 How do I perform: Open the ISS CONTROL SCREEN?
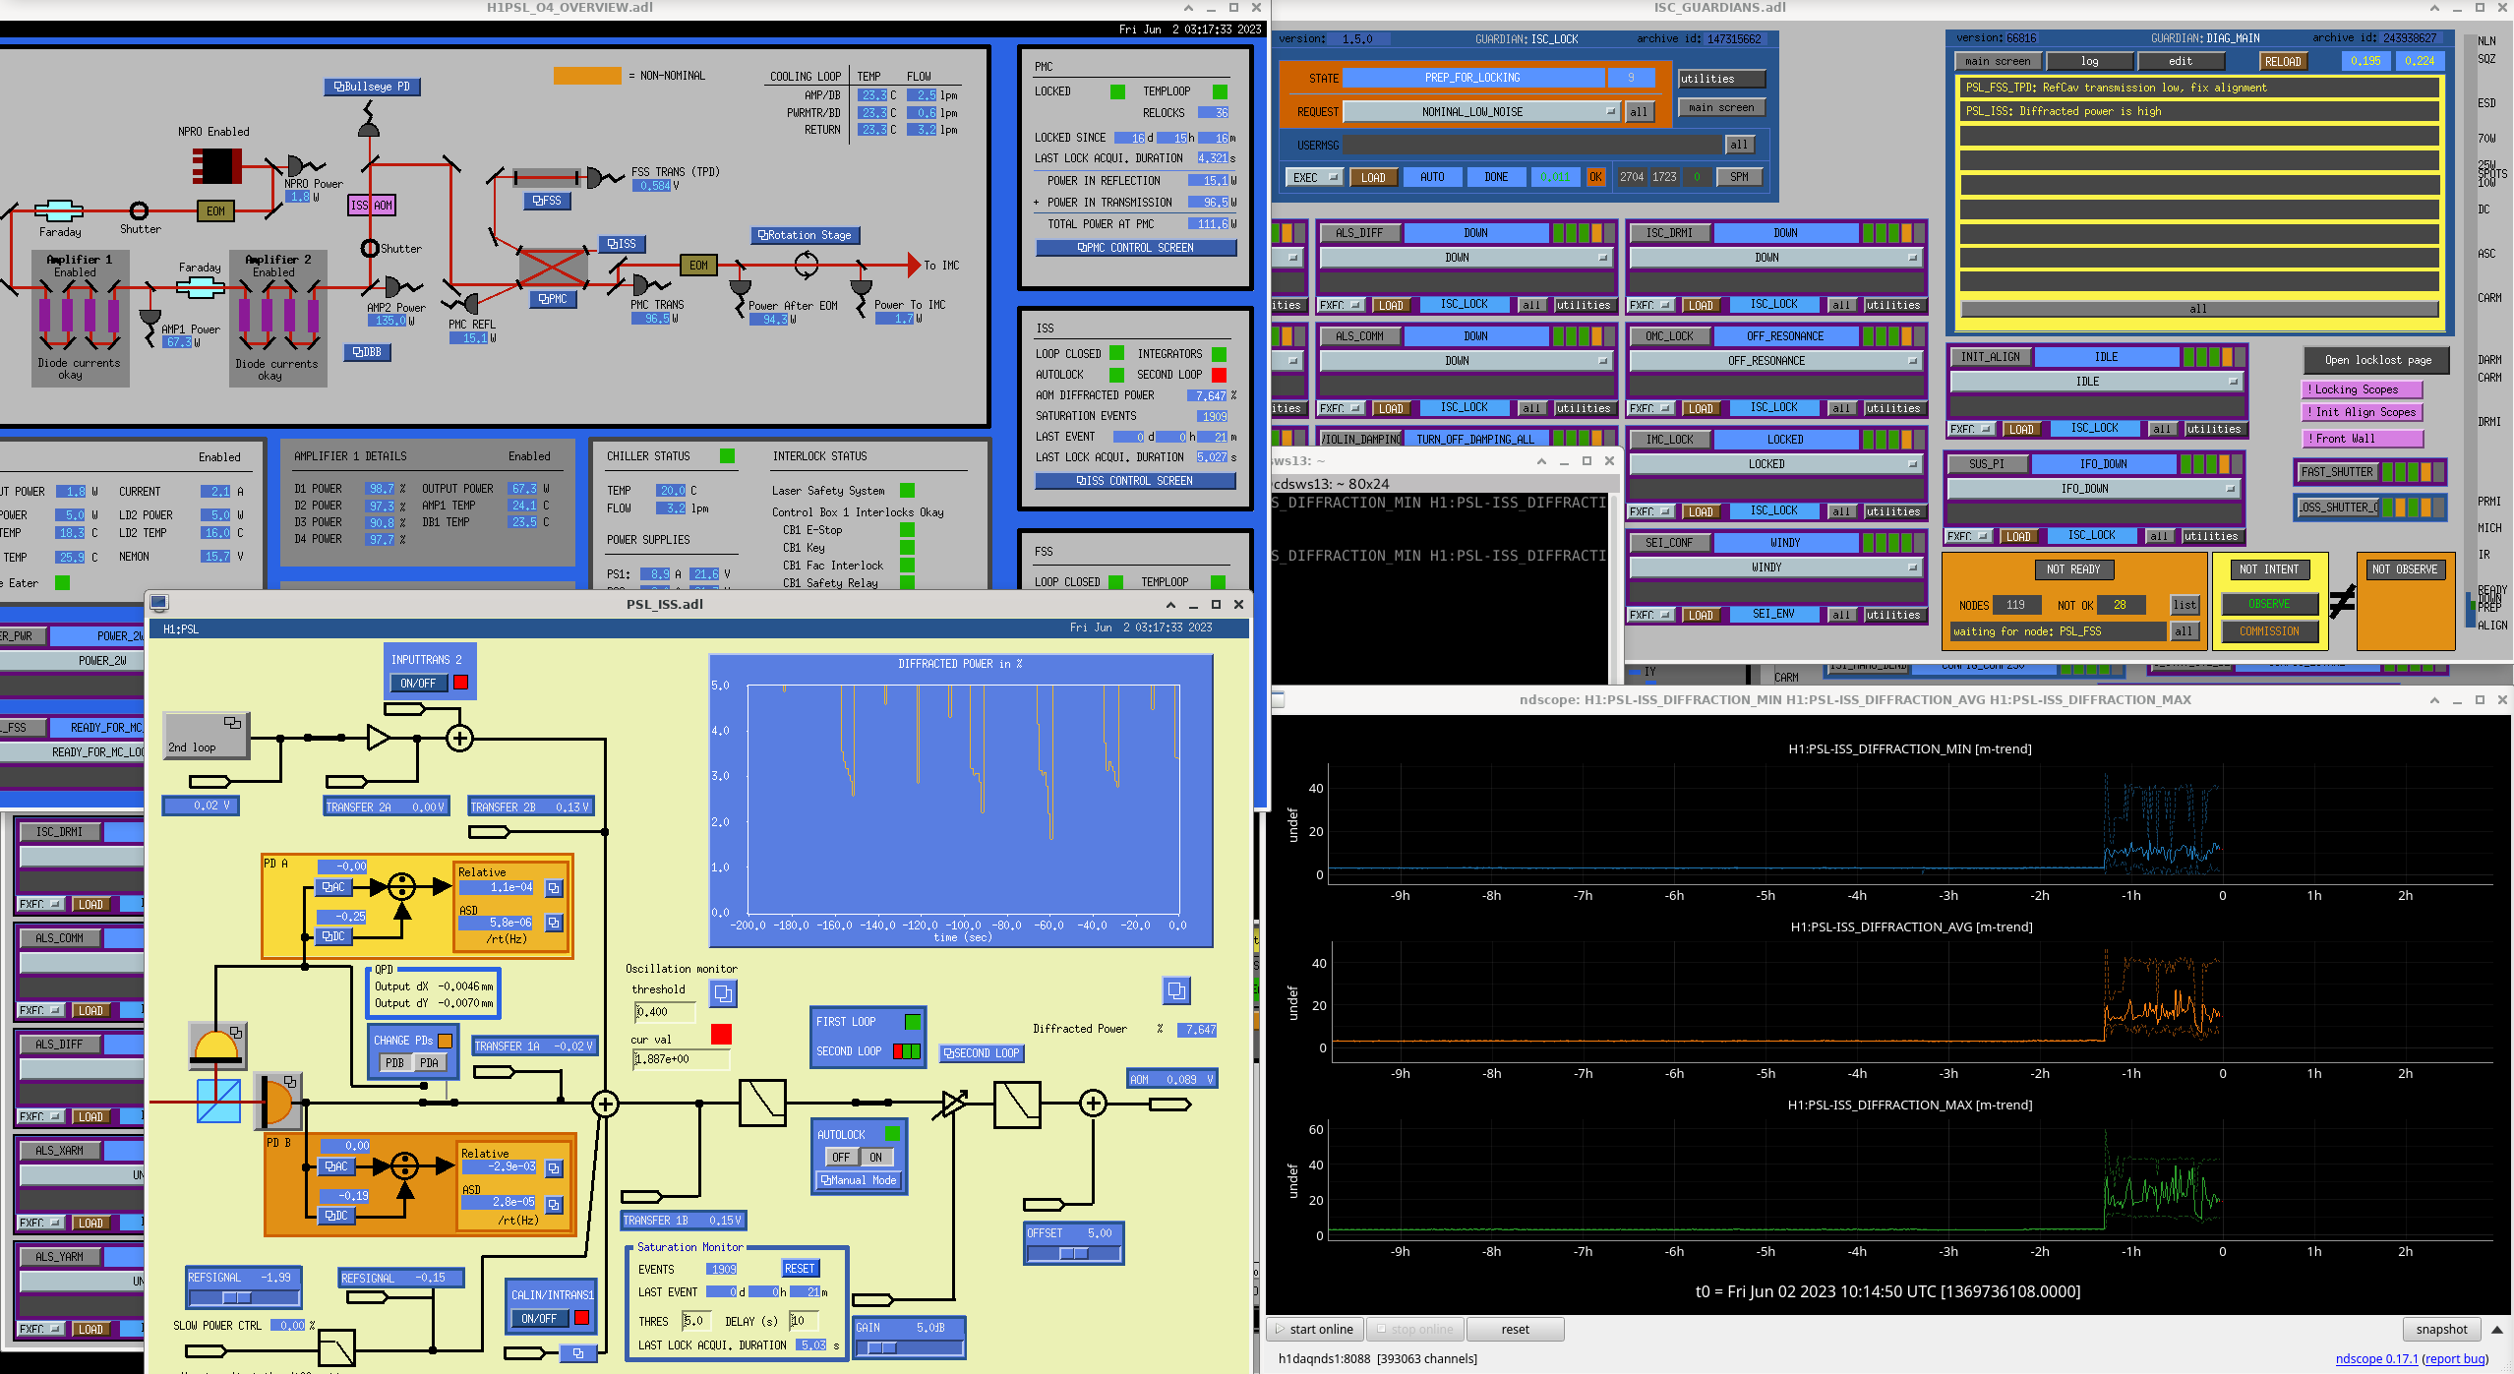click(x=1135, y=481)
